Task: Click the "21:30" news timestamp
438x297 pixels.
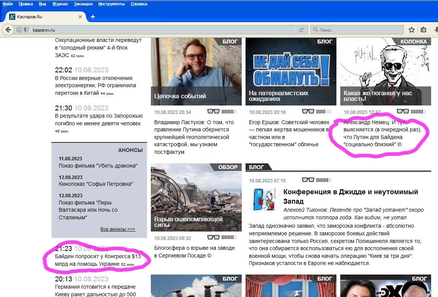Action: tap(63, 108)
